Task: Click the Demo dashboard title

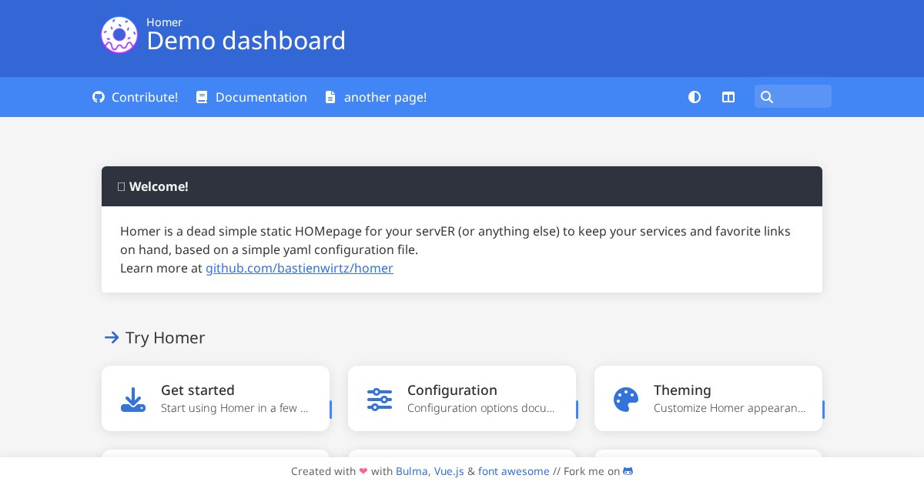Action: [246, 41]
